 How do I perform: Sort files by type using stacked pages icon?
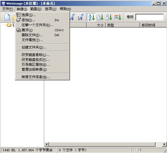click(100, 17)
